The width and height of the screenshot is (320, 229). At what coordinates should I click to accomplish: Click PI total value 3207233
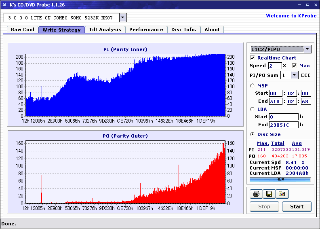click(x=281, y=150)
